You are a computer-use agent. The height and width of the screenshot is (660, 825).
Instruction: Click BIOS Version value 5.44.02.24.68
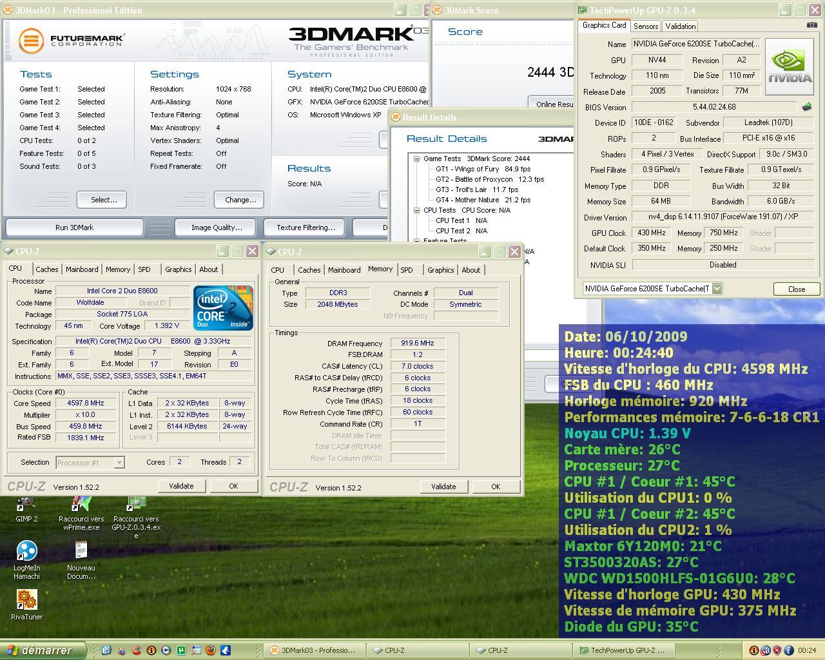714,107
